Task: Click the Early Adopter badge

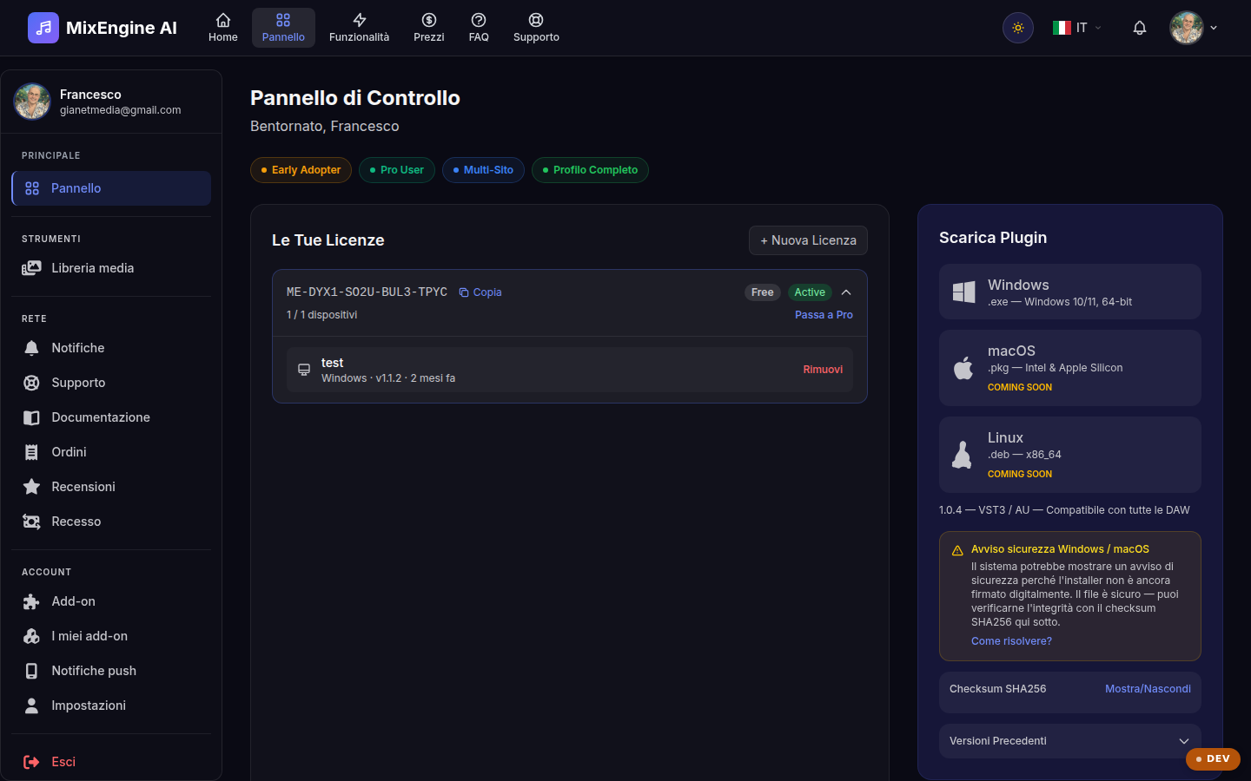Action: (x=301, y=170)
